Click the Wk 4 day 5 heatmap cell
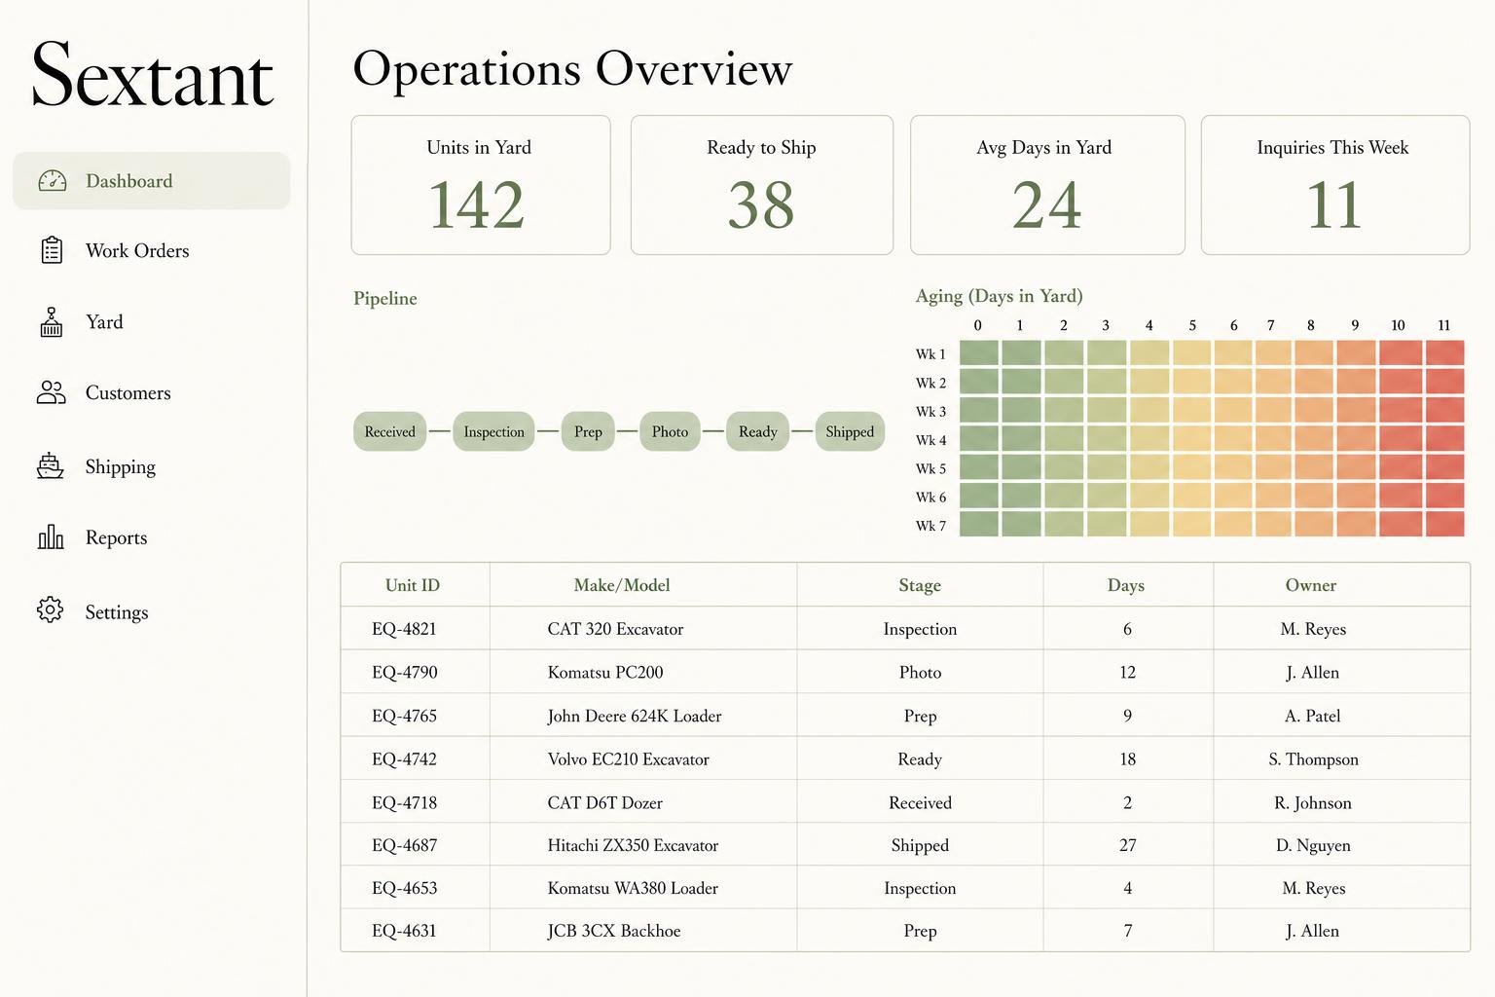1495x997 pixels. [1192, 438]
